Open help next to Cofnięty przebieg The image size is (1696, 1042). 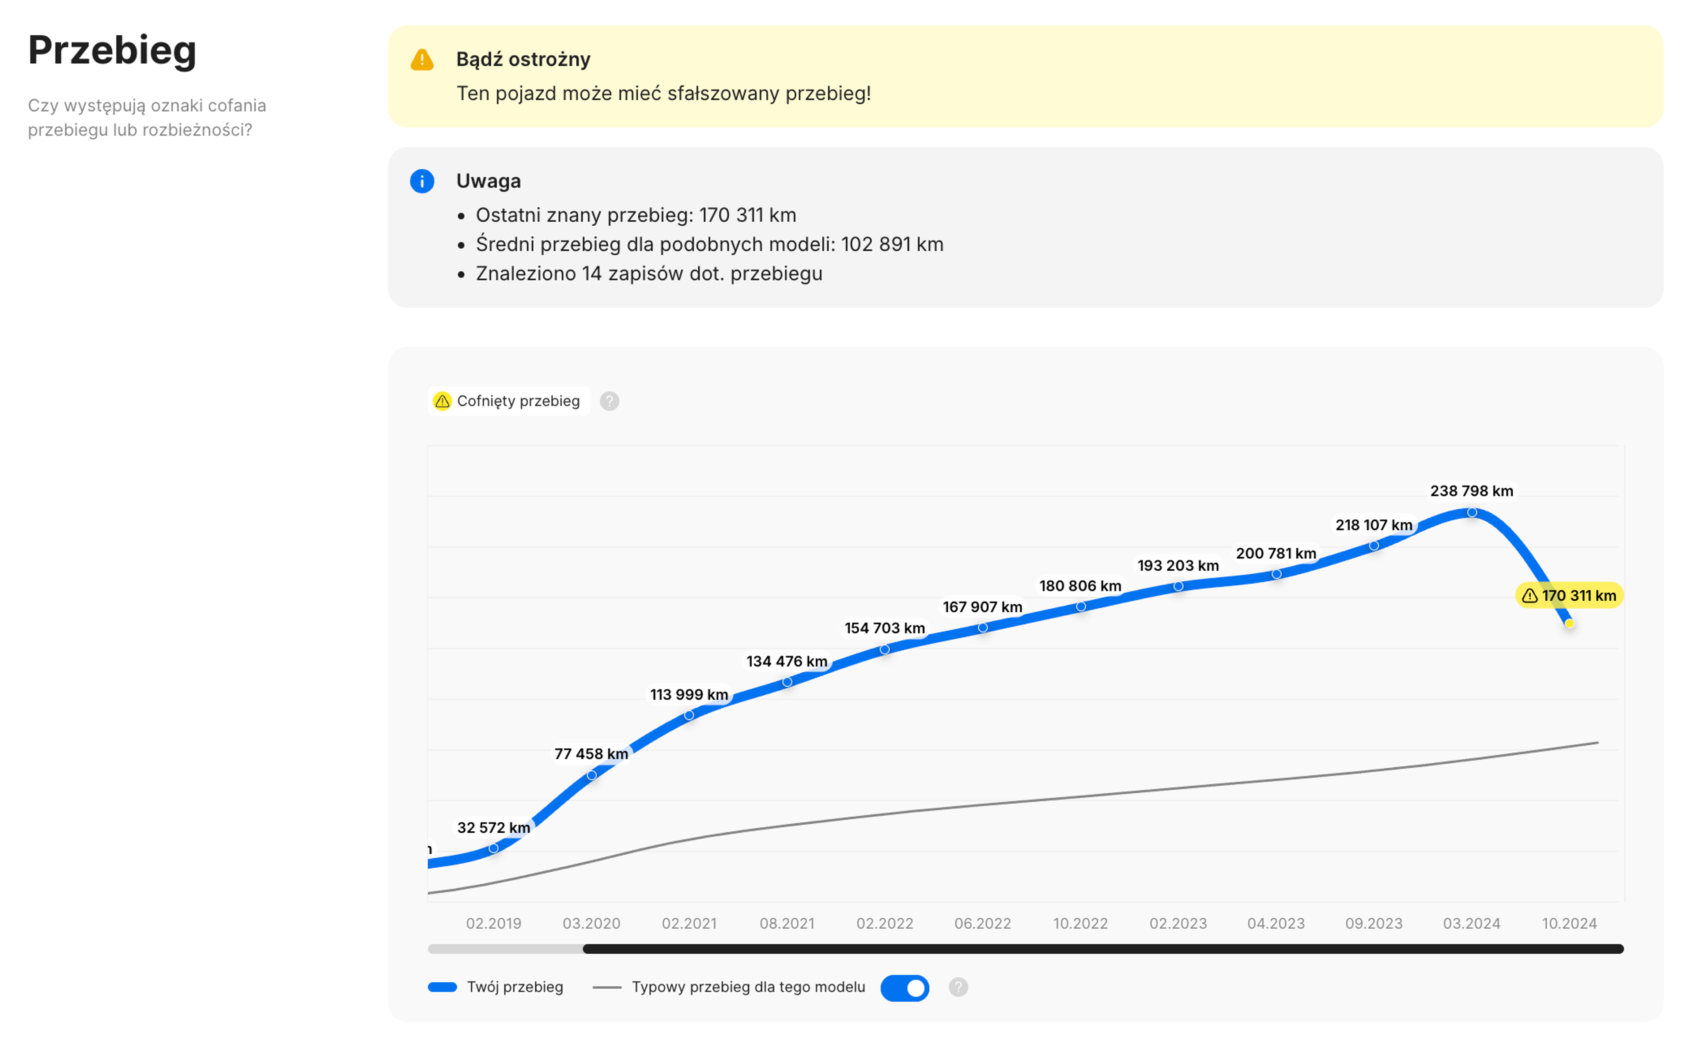pyautogui.click(x=609, y=401)
